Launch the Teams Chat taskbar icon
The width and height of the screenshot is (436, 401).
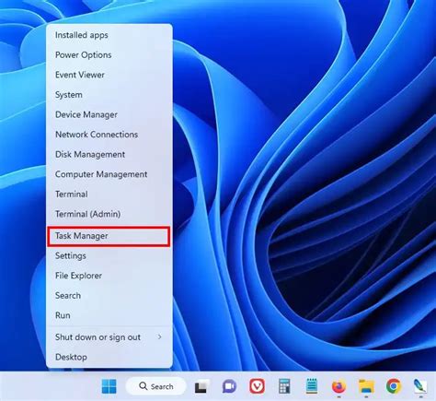(229, 386)
